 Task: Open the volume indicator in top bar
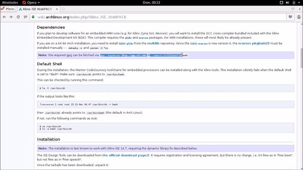[x=287, y=2]
